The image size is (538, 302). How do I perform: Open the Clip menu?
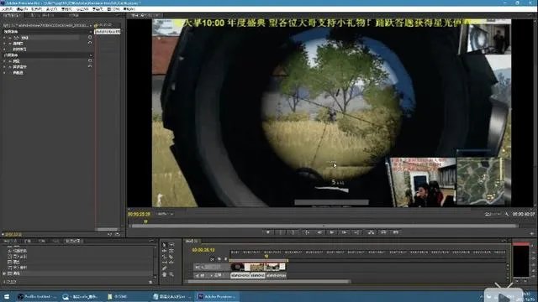point(51,9)
